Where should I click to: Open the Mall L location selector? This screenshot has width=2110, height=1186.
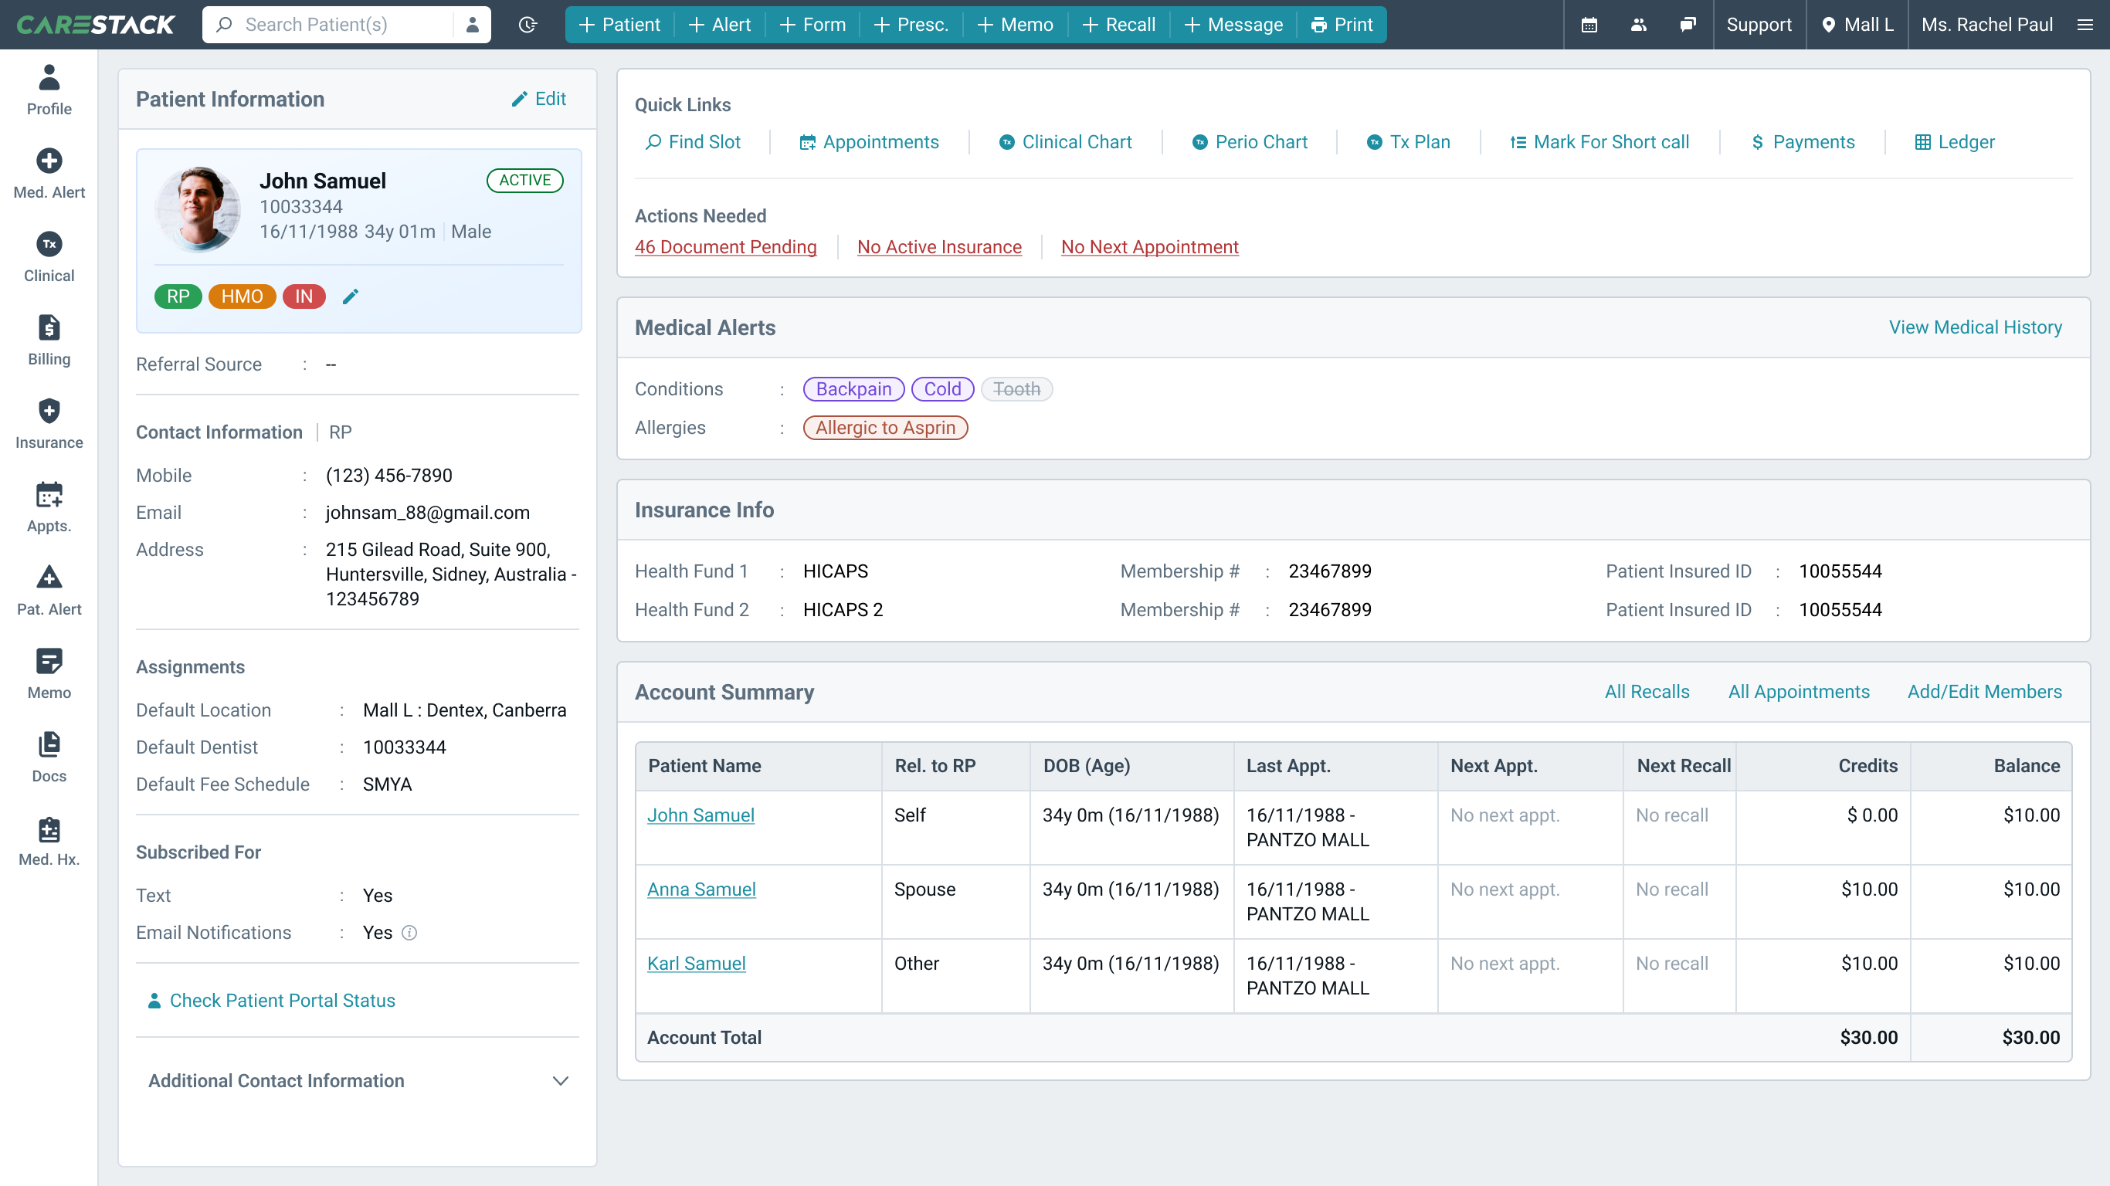point(1857,25)
